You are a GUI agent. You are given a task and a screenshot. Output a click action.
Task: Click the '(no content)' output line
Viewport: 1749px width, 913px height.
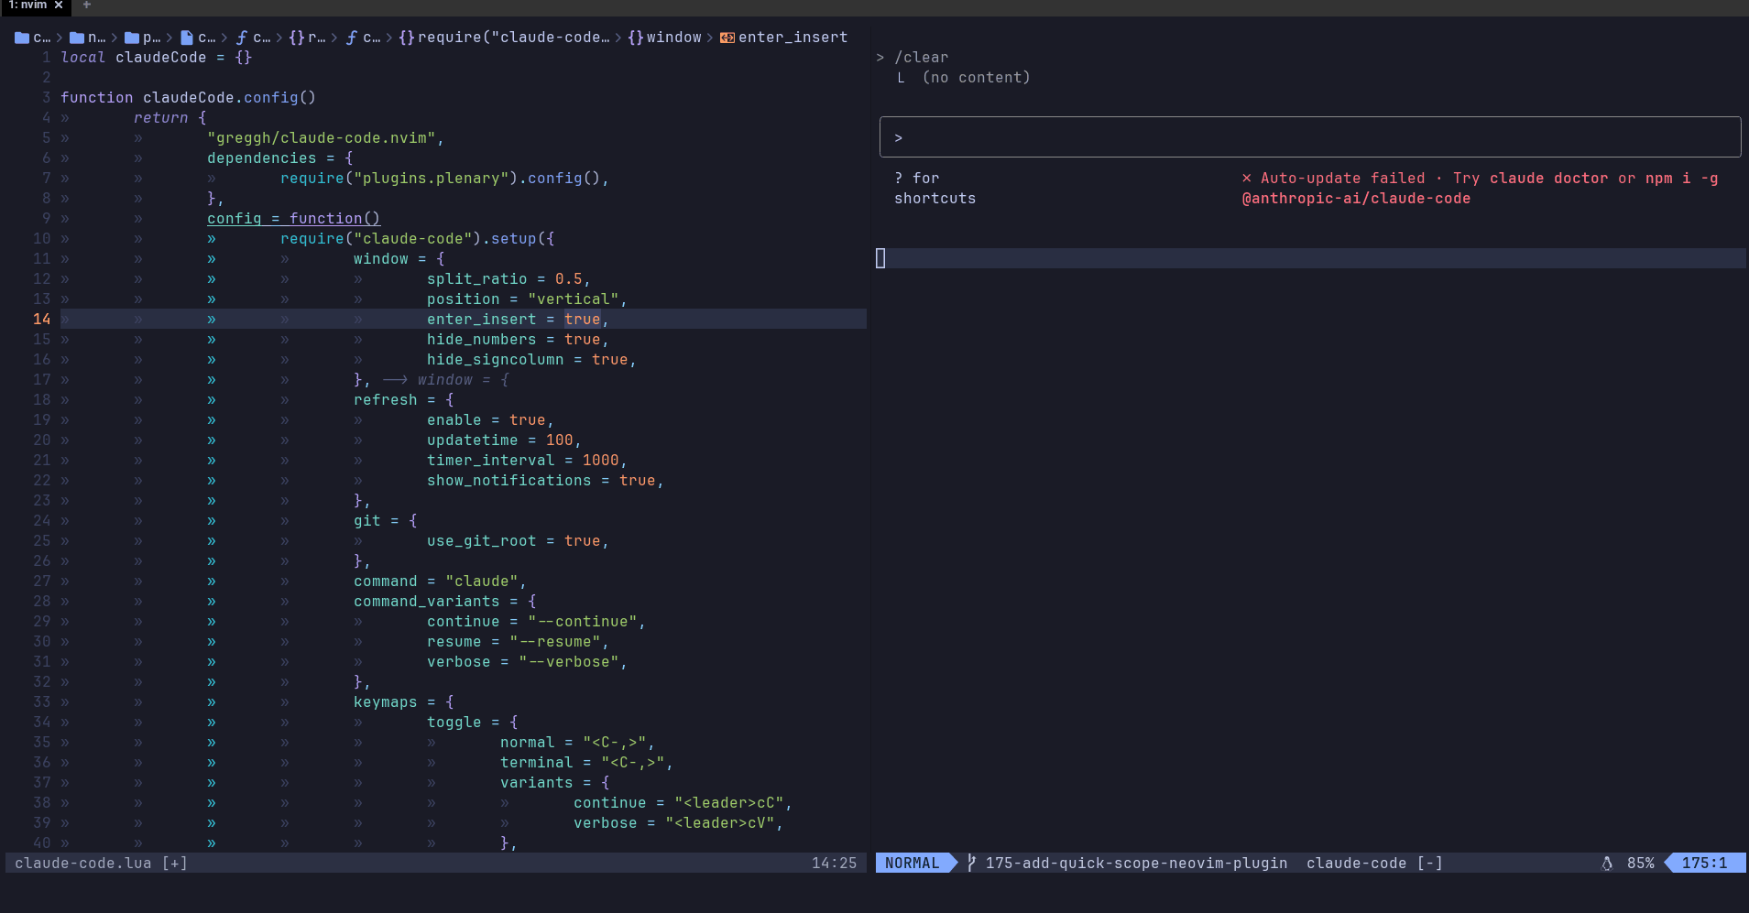click(977, 78)
